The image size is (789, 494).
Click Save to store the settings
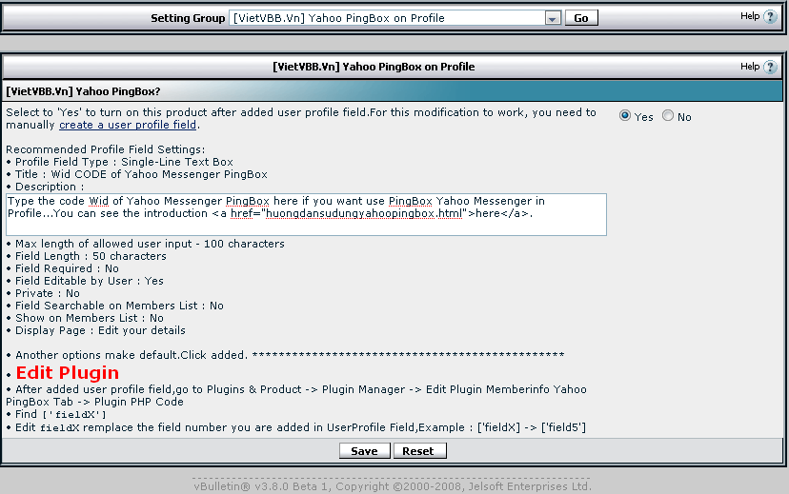[x=364, y=451]
